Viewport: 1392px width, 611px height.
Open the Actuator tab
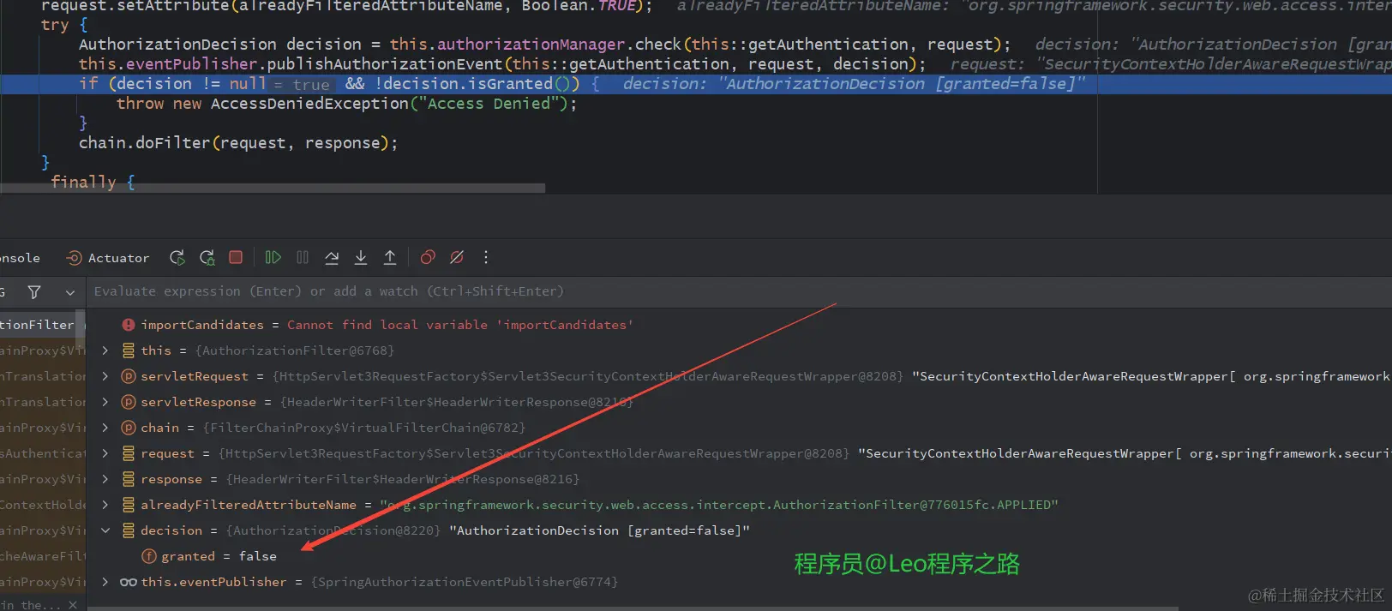108,258
